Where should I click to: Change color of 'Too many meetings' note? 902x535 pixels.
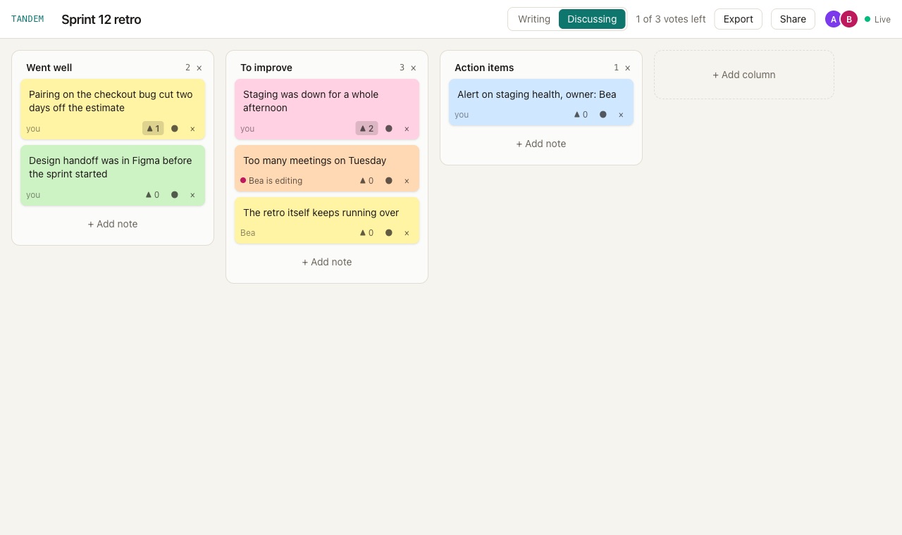389,180
